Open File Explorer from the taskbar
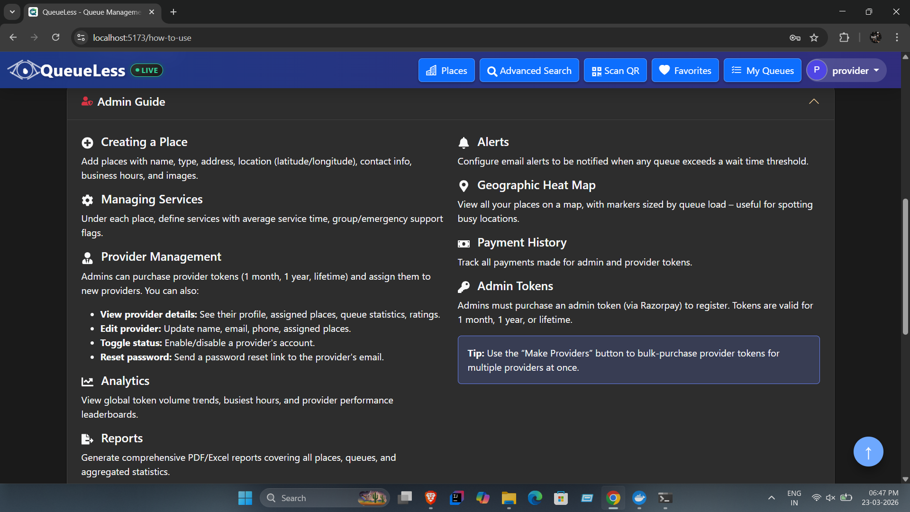910x512 pixels. pos(509,498)
